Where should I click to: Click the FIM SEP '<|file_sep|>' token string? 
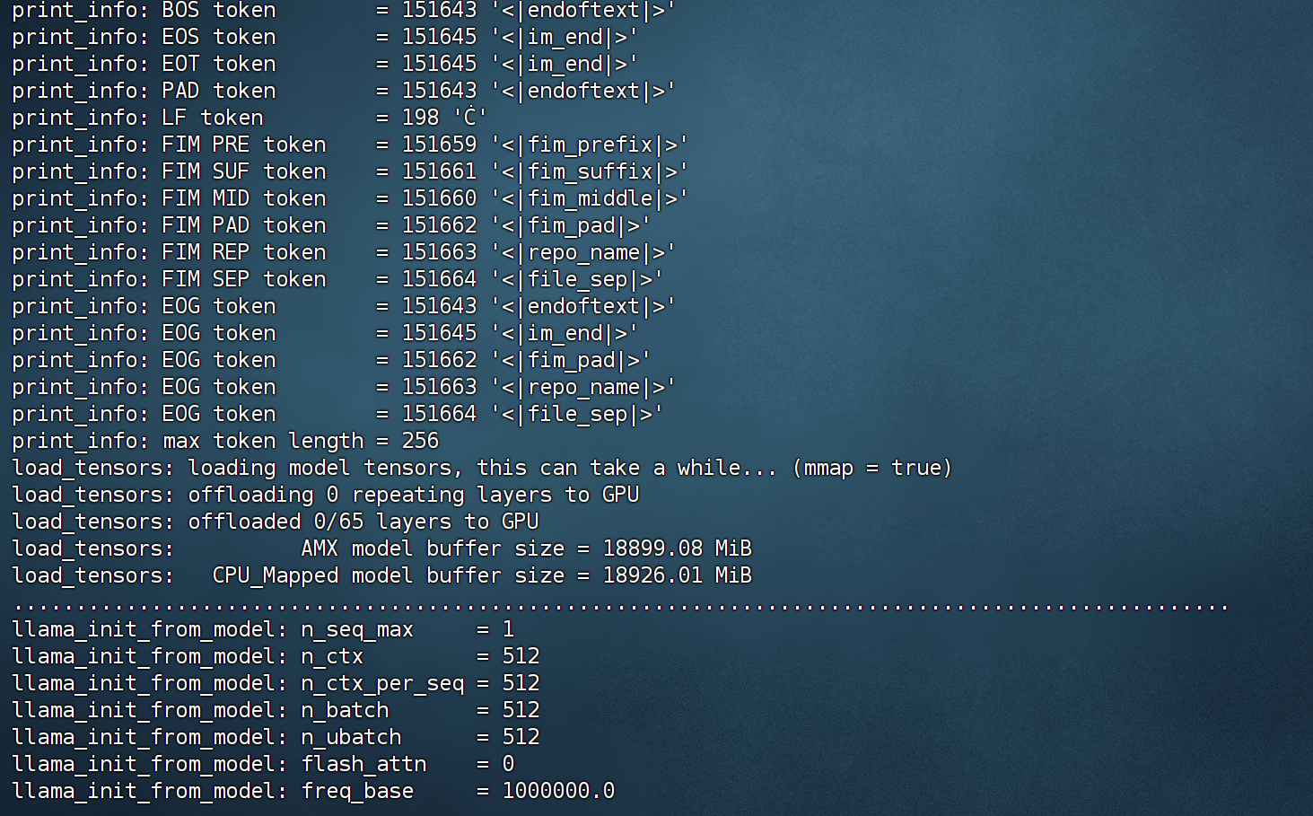pyautogui.click(x=577, y=279)
